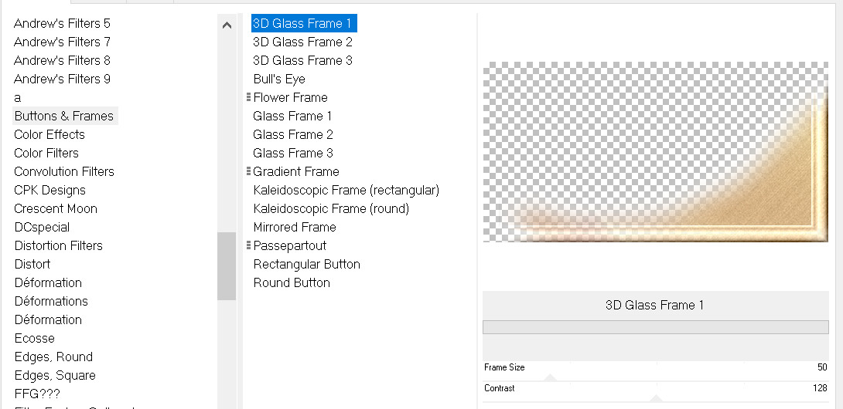Choose the Bull's Eye filter

(279, 79)
